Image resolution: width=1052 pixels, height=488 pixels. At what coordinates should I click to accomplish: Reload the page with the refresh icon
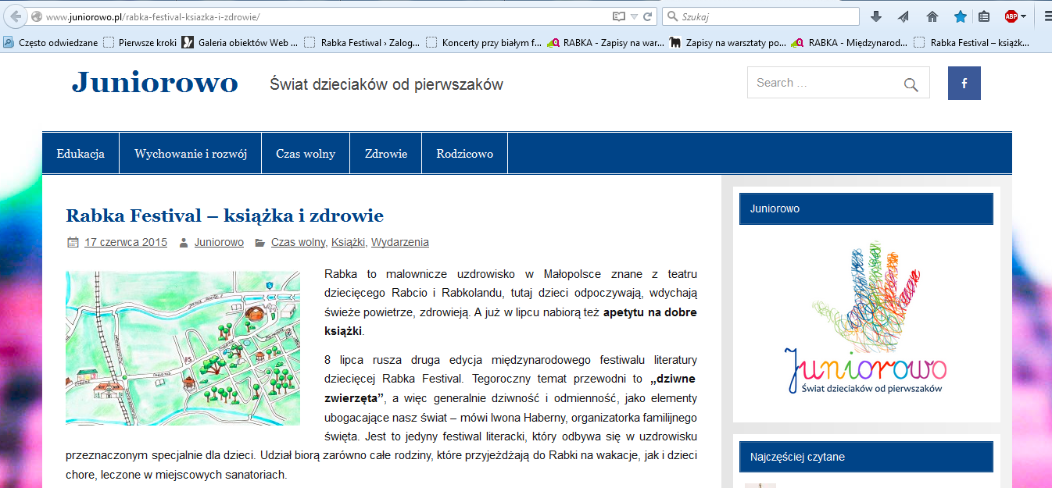tap(648, 16)
